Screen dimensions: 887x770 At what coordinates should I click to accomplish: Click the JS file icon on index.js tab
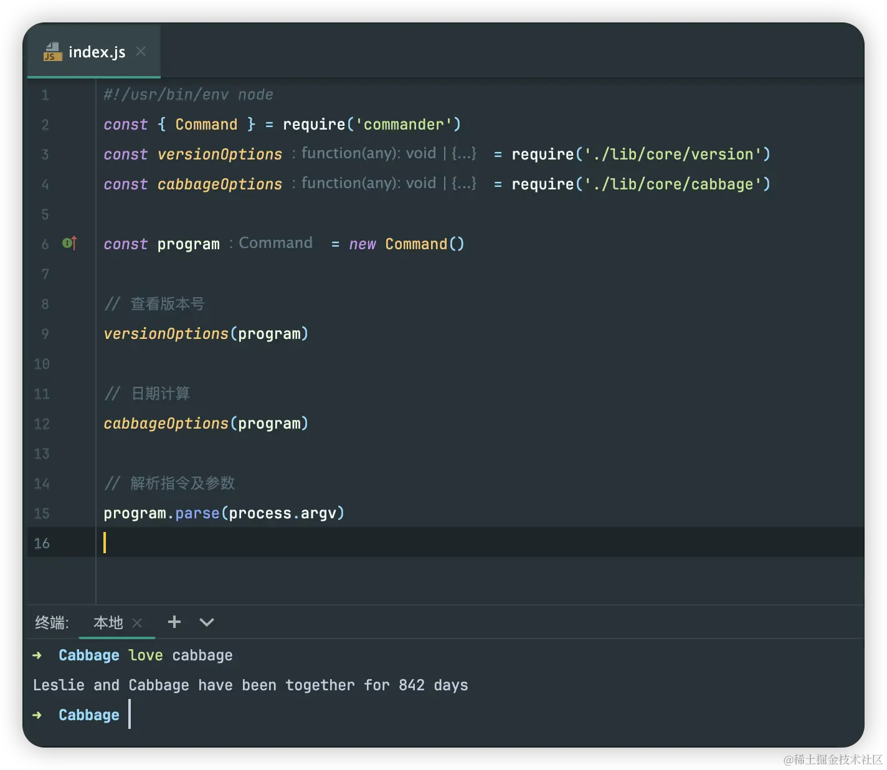(52, 52)
